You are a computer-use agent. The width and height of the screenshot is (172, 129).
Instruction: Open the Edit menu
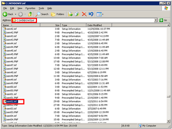(12, 8)
